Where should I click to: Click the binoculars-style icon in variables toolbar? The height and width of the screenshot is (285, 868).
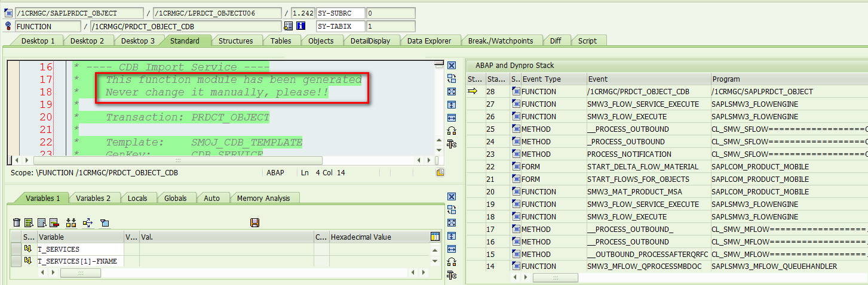[71, 222]
